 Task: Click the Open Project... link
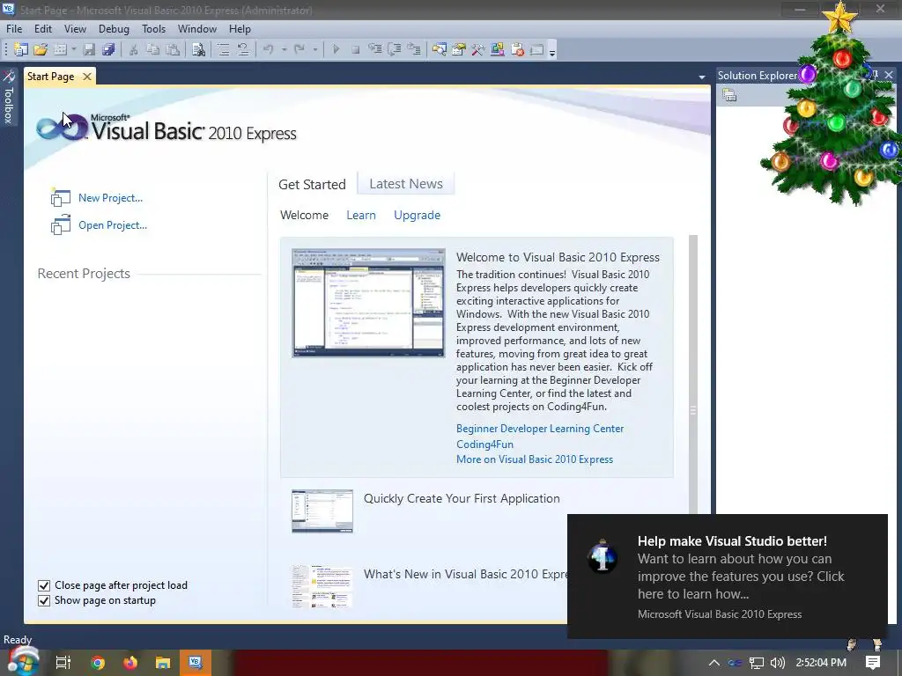[x=113, y=225]
